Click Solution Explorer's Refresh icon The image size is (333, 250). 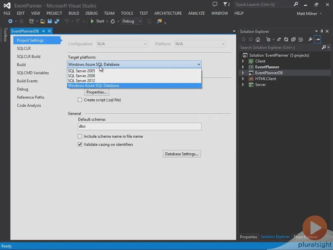click(286, 39)
